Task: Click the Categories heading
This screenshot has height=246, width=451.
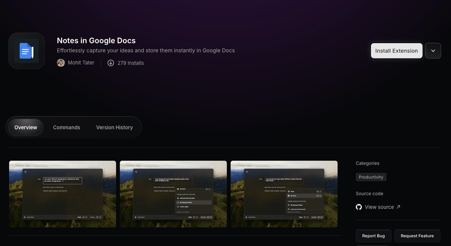Action: [x=368, y=163]
